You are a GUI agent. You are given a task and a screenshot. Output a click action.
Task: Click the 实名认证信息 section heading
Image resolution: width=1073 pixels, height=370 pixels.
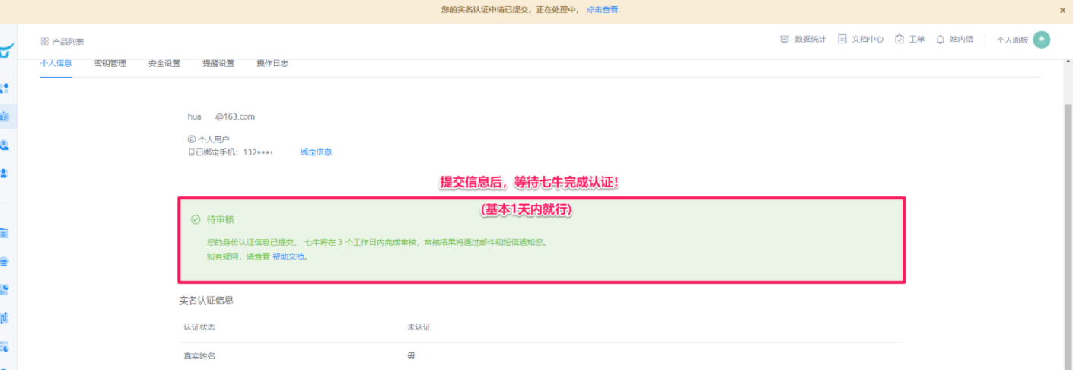tap(206, 300)
